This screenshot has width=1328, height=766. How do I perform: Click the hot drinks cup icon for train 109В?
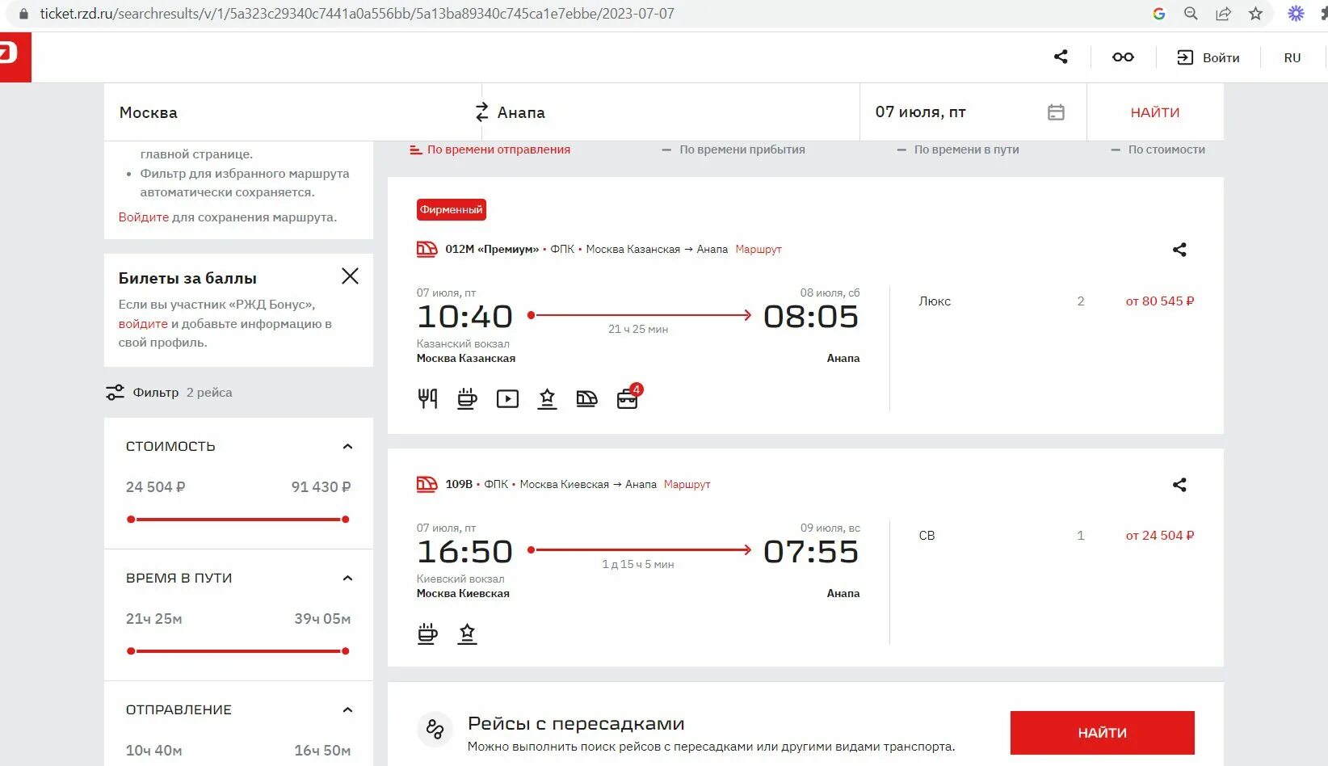coord(427,633)
